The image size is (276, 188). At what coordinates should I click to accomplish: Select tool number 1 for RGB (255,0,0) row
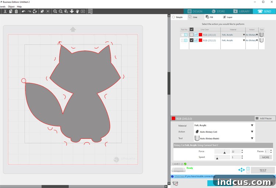(183, 40)
